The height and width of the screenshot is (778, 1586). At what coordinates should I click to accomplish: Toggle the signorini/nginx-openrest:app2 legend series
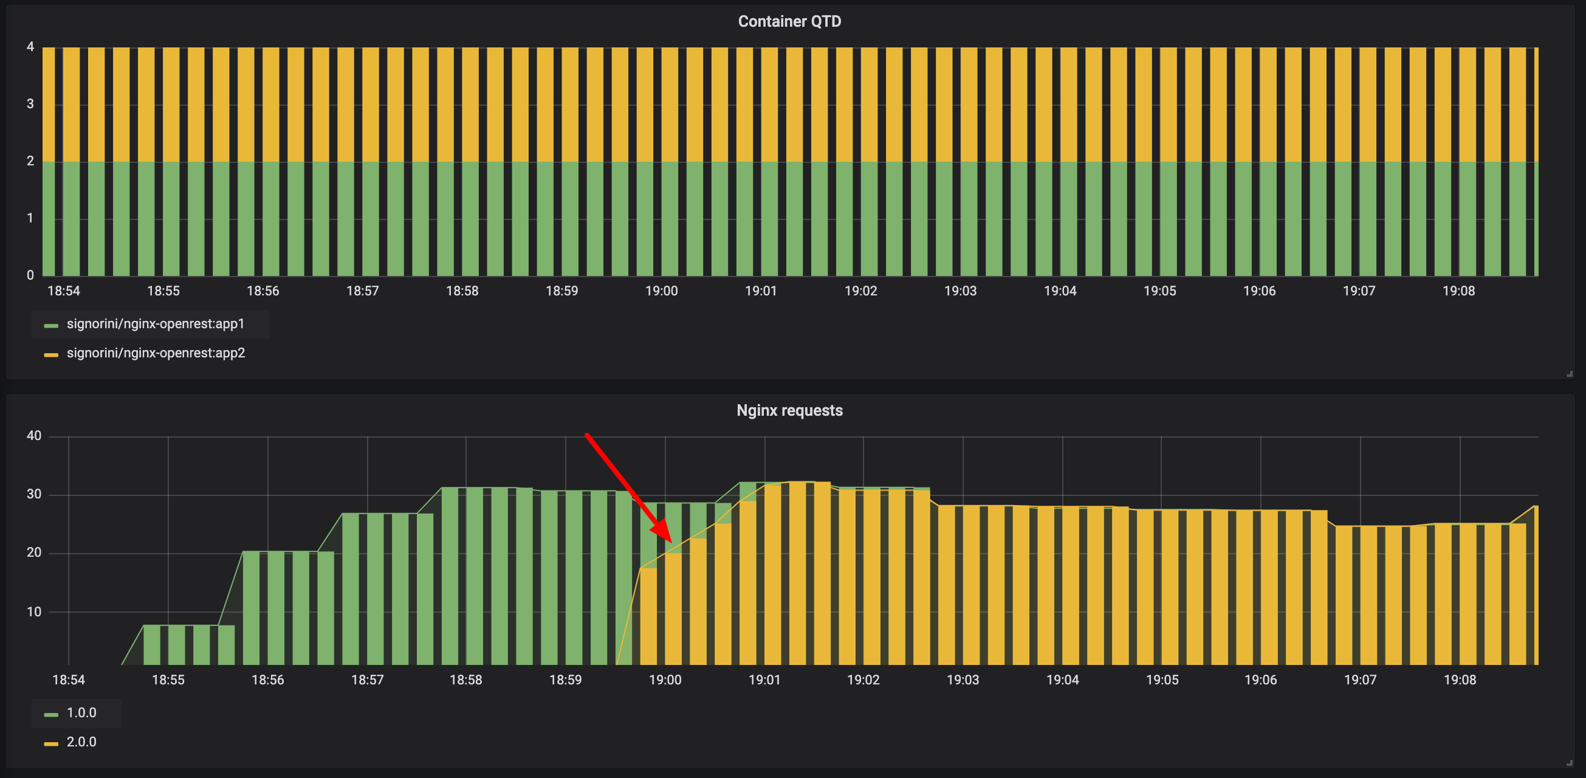click(155, 353)
